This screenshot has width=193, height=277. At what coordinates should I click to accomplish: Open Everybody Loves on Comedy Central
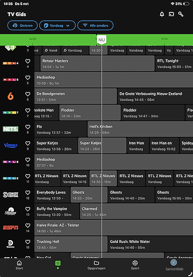point(52,195)
